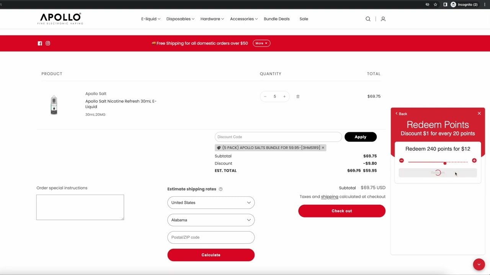Open the Incognito profile indicator
The width and height of the screenshot is (490, 275).
[464, 5]
